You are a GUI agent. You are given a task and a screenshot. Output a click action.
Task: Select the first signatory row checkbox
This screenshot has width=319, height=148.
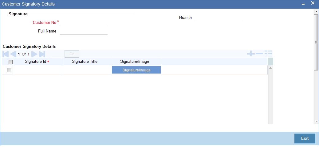[9, 70]
